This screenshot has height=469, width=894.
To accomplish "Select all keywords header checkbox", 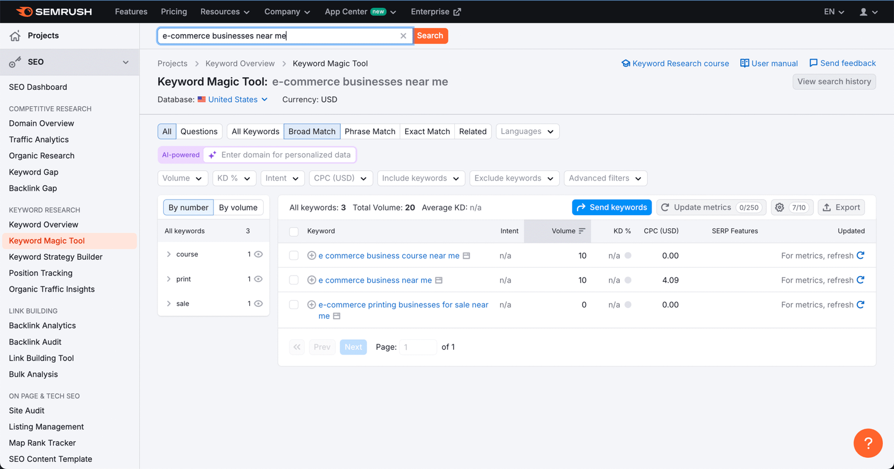I will 294,231.
